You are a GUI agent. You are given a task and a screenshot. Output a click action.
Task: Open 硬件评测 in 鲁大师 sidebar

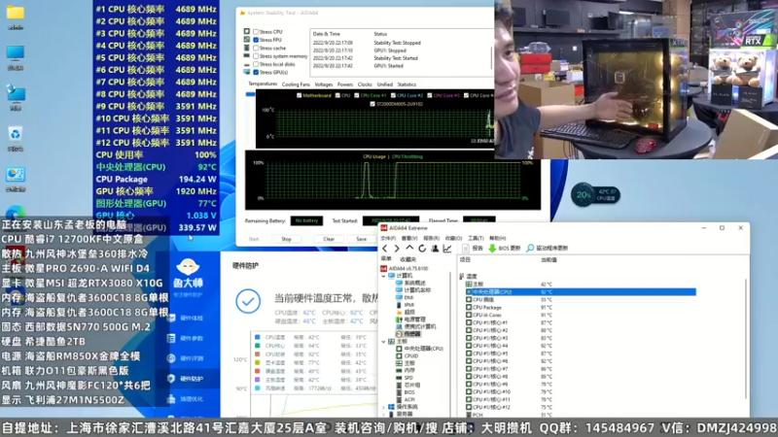click(x=187, y=358)
